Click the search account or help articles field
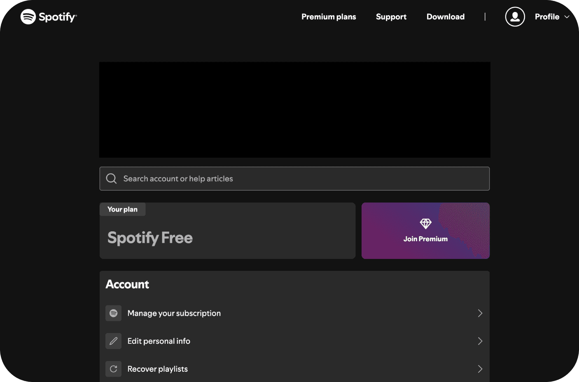This screenshot has height=382, width=579. click(294, 178)
